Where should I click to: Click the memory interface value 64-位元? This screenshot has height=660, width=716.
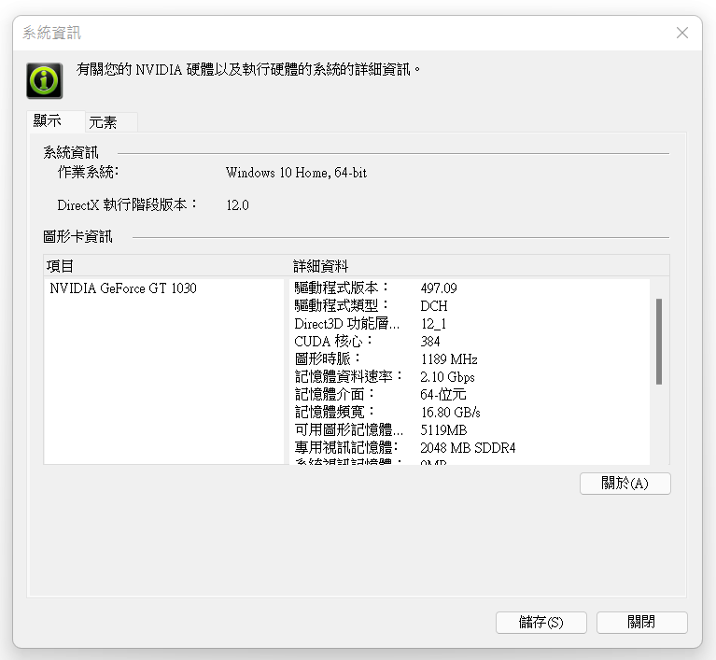pos(443,394)
